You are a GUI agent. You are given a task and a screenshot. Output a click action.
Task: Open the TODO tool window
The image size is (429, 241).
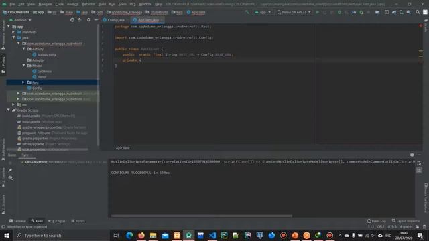click(x=78, y=221)
